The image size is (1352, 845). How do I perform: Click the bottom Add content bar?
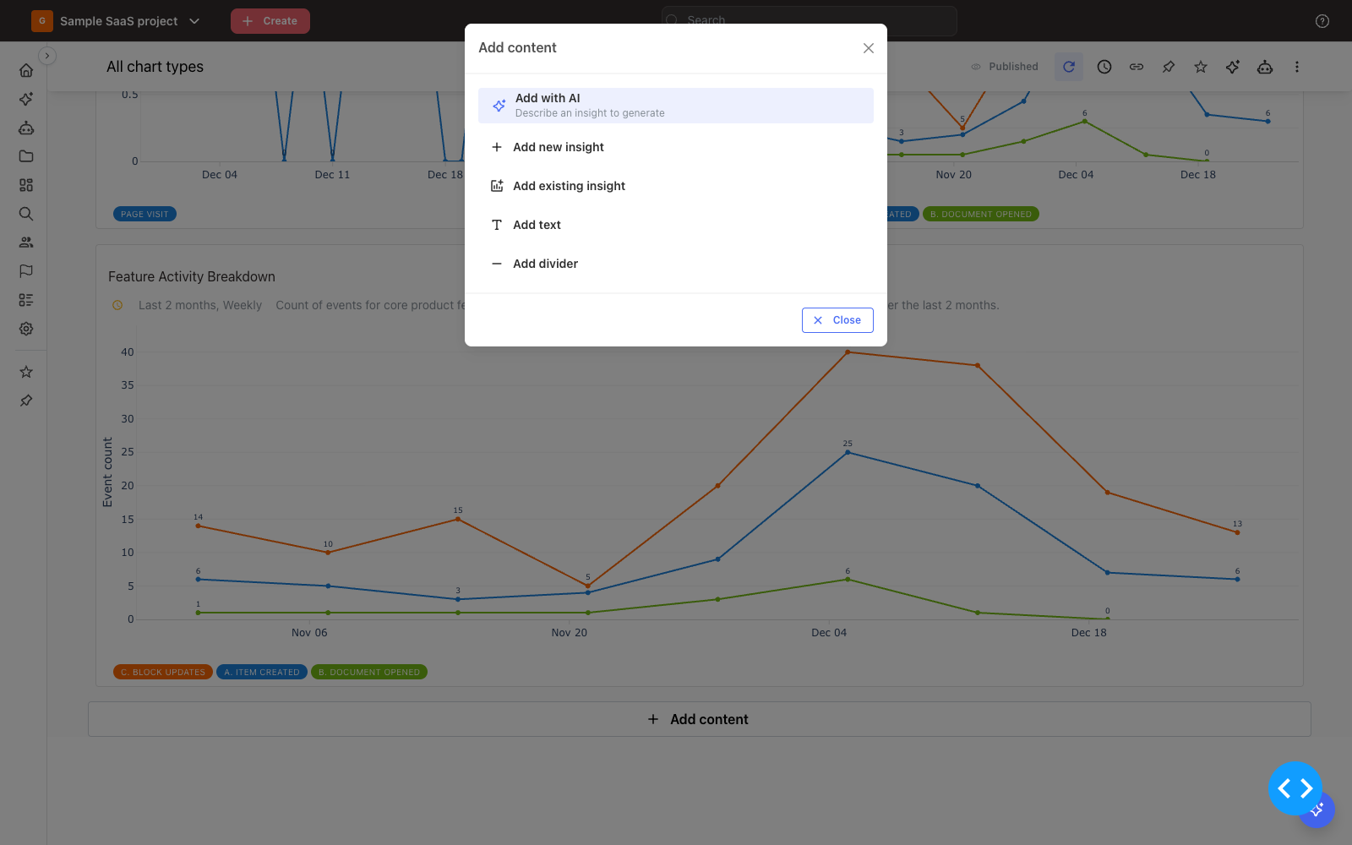[x=699, y=719]
